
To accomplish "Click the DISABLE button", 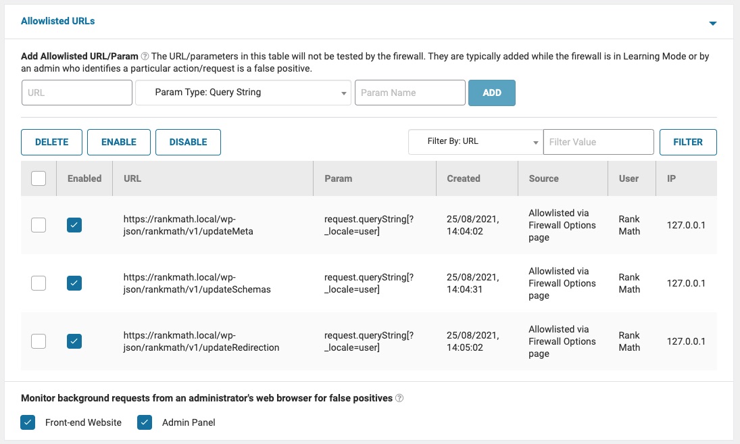I will coord(188,142).
